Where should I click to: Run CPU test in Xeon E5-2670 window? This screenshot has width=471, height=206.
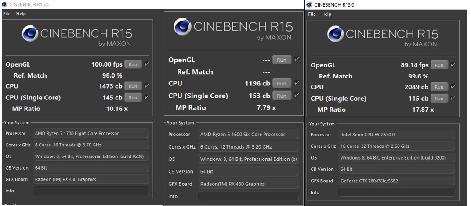tap(439, 87)
